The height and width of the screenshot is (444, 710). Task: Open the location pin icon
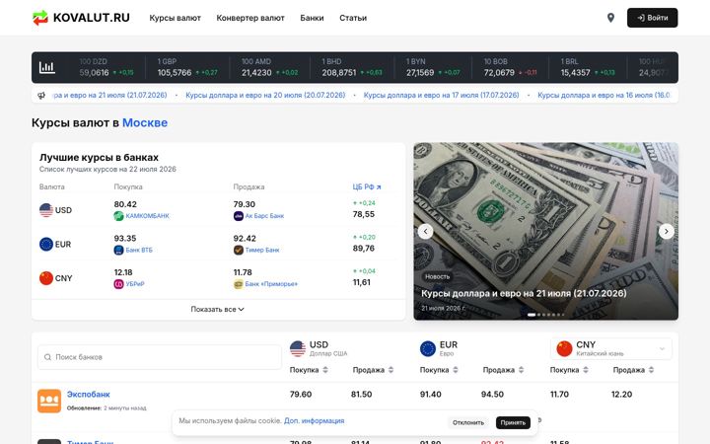point(610,18)
